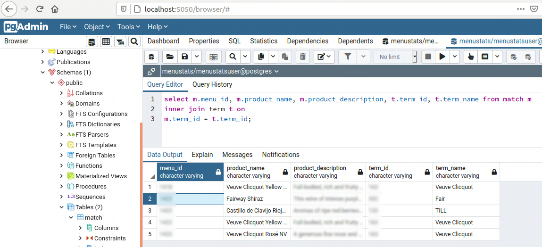Viewport: 542px width, 247px height.
Task: Collapse the Schemas (1) tree node
Action: click(x=42, y=72)
